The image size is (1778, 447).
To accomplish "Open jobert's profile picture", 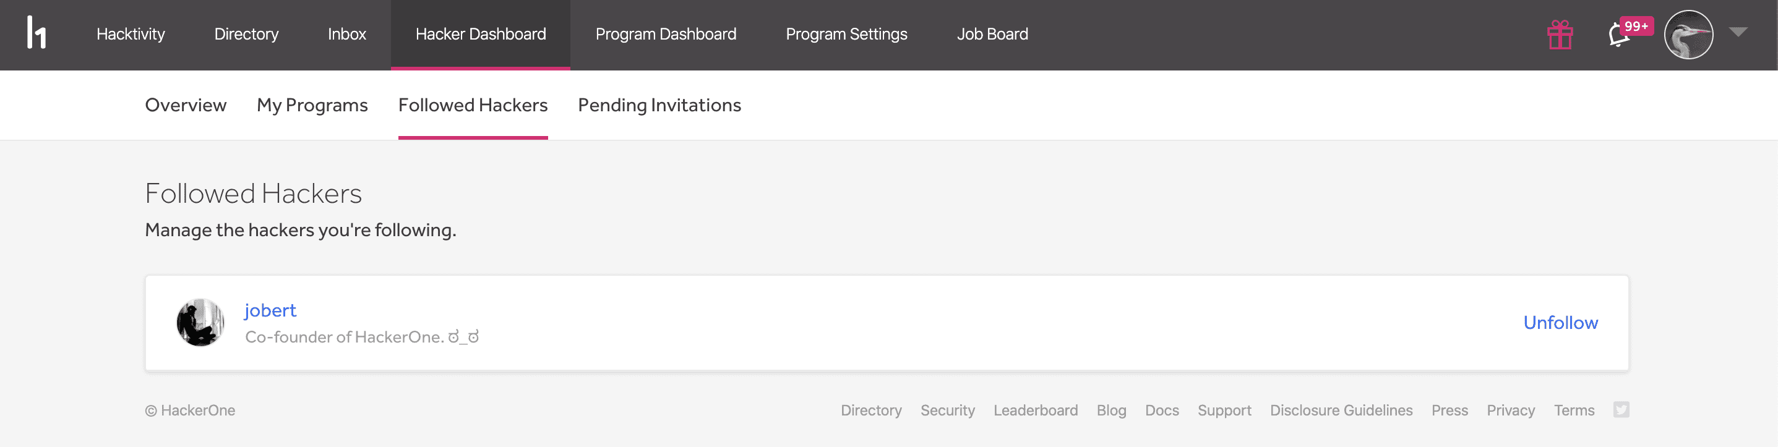I will (x=200, y=322).
